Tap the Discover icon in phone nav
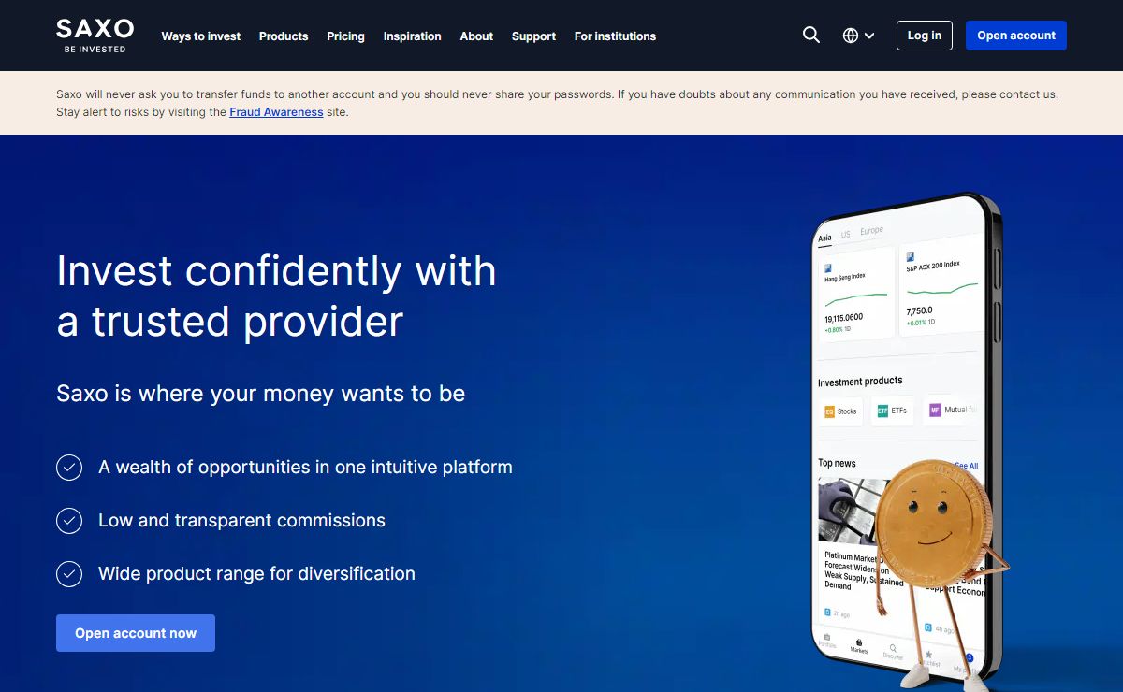 (893, 651)
